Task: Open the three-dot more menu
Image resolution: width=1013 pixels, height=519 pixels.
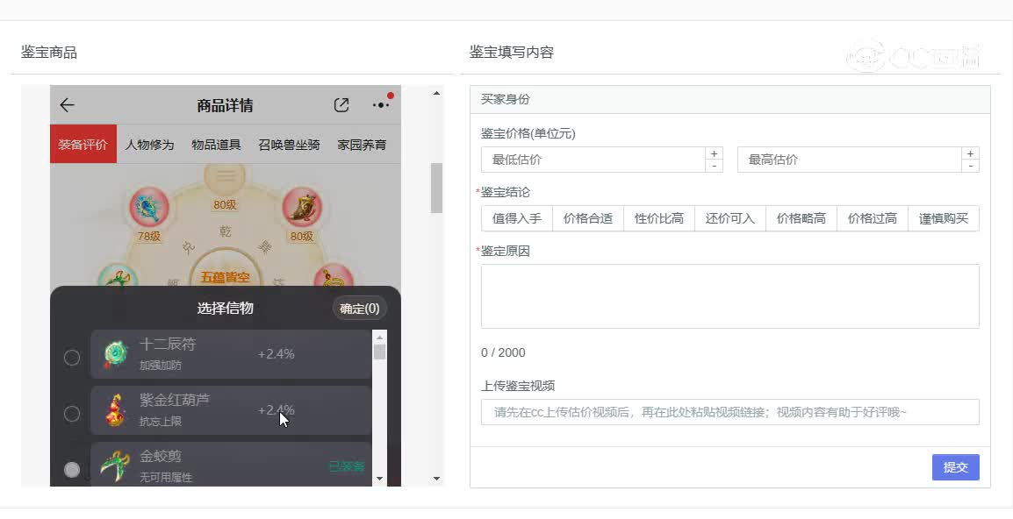Action: 380,105
